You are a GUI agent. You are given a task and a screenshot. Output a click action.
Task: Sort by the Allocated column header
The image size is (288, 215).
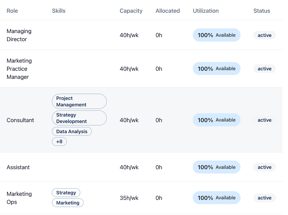point(168,11)
